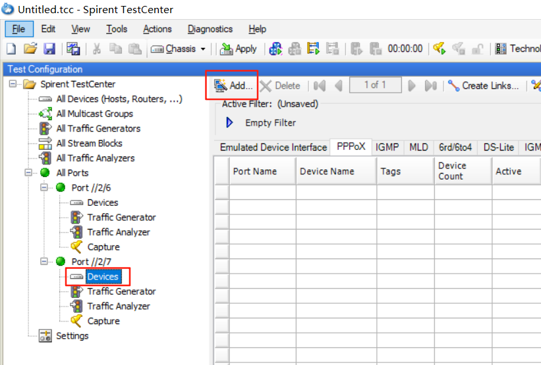
Task: Click the grayed stop capture net icon
Action: pyautogui.click(x=459, y=49)
